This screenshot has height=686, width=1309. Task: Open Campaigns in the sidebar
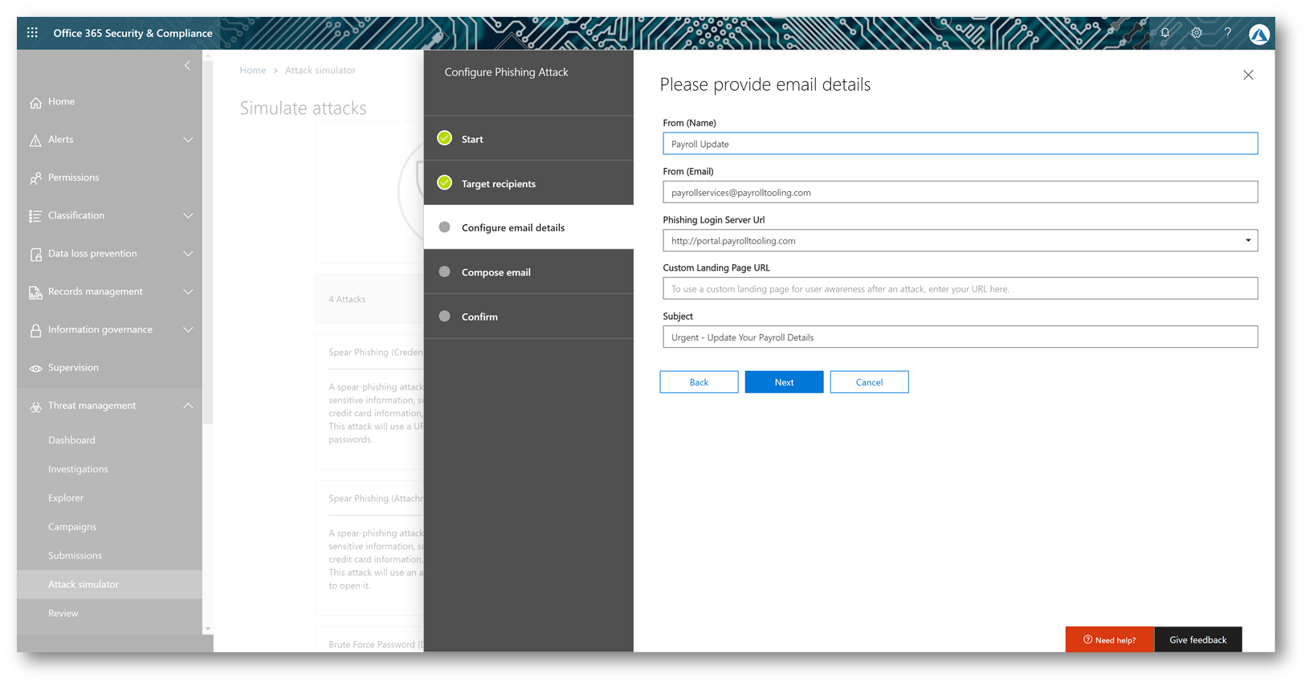click(72, 527)
